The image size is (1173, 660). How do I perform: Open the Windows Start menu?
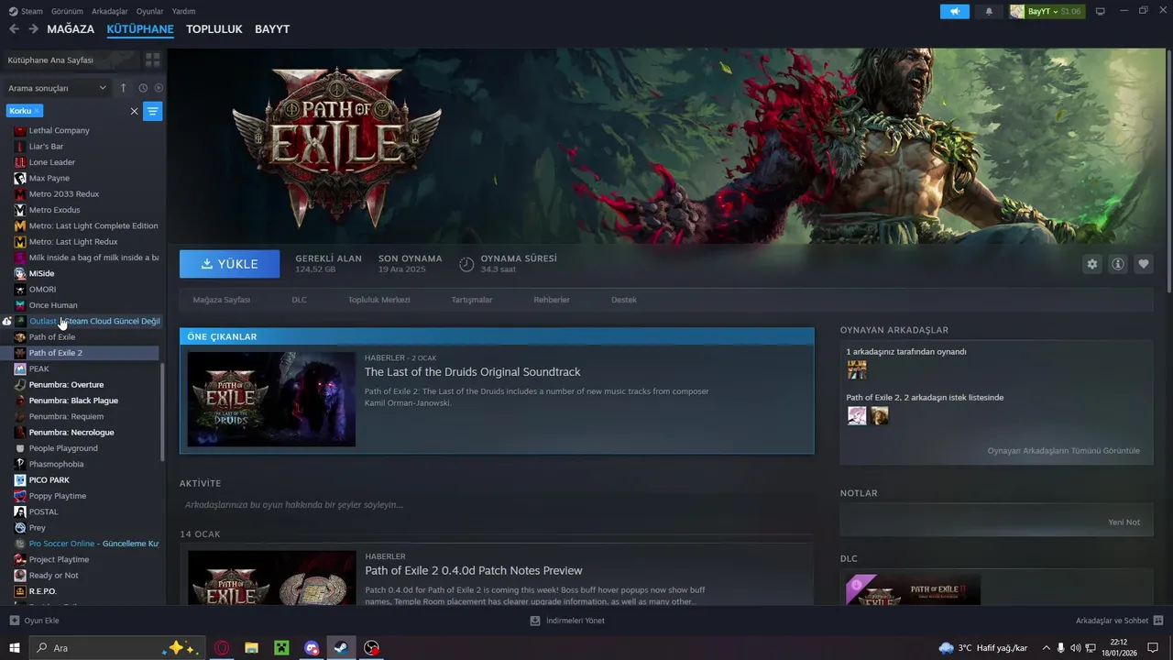click(x=14, y=648)
